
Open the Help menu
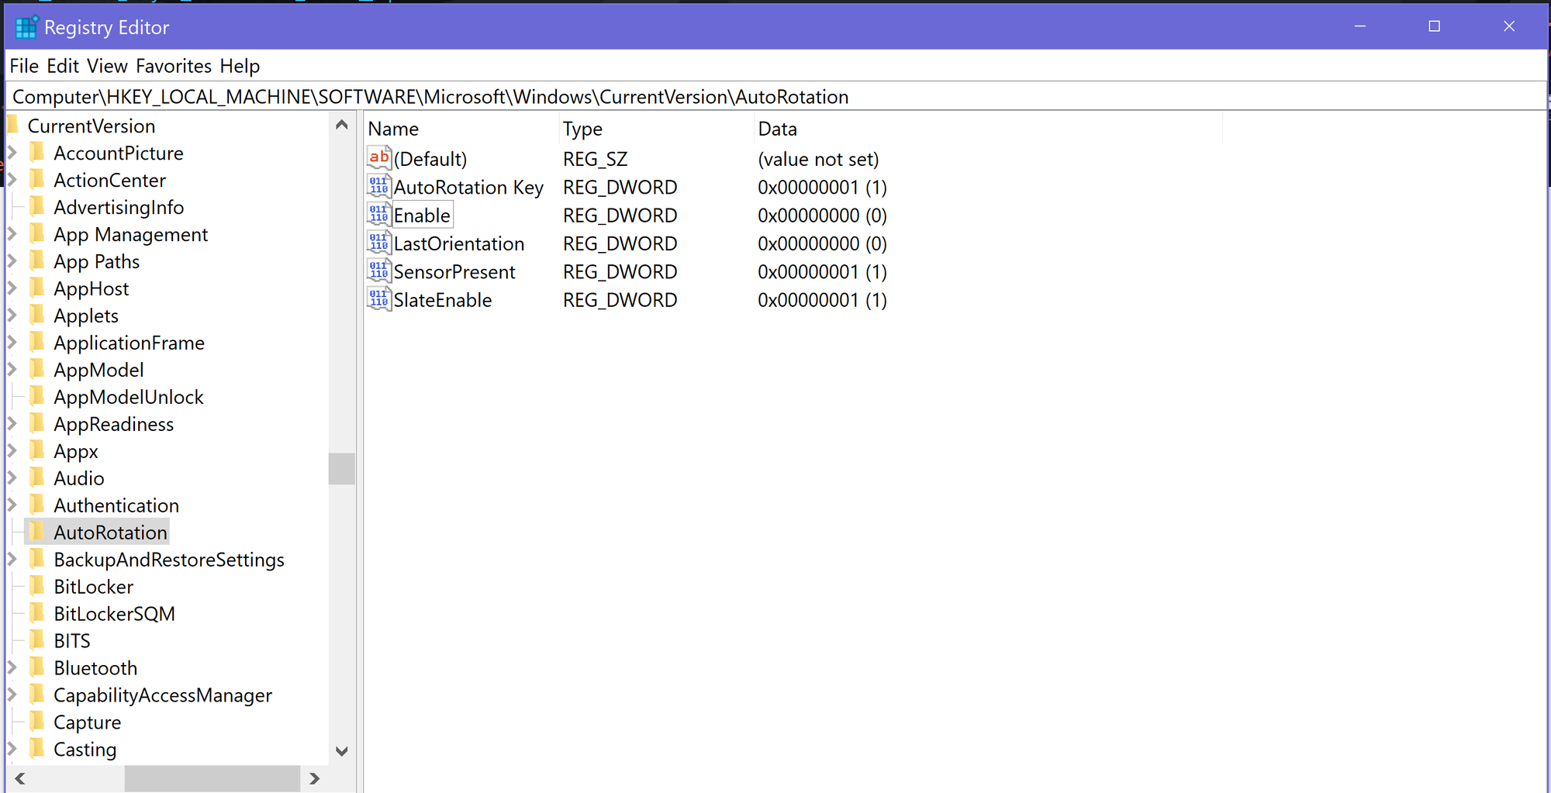[x=240, y=66]
